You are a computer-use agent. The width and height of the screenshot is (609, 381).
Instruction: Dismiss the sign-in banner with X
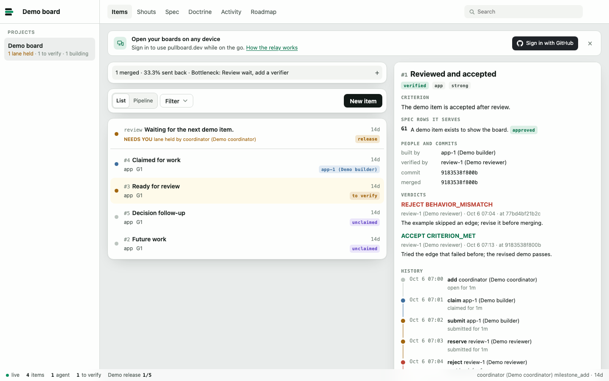point(590,44)
